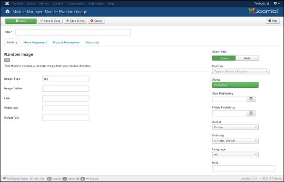
Task: Click the Multilingual Status link text
Action: point(17,179)
